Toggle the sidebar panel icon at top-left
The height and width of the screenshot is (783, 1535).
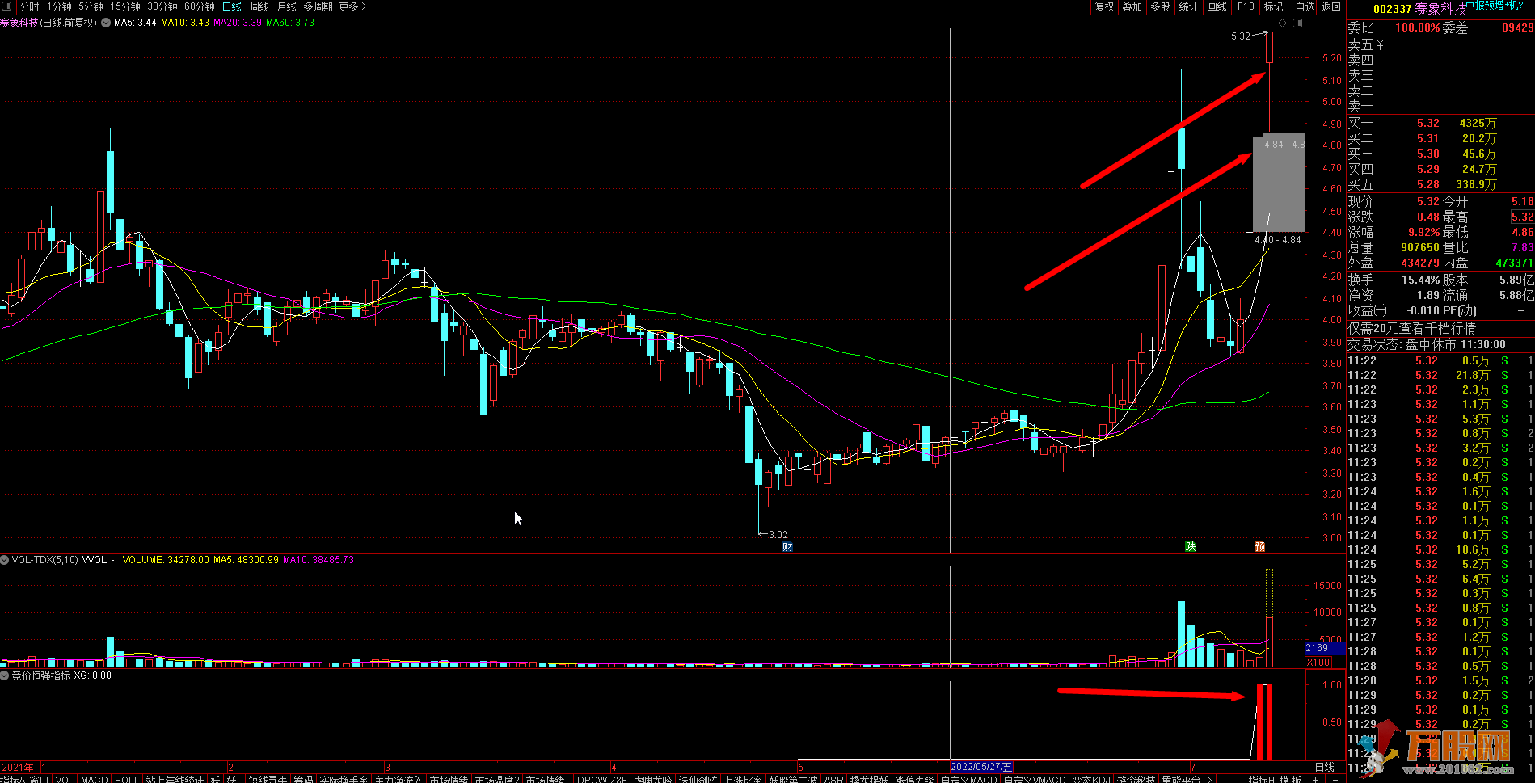6,6
